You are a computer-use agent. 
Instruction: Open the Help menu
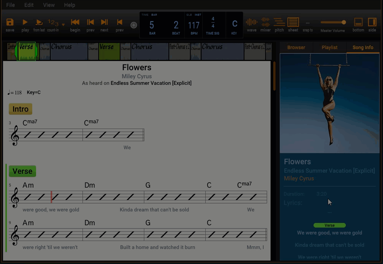(69, 5)
